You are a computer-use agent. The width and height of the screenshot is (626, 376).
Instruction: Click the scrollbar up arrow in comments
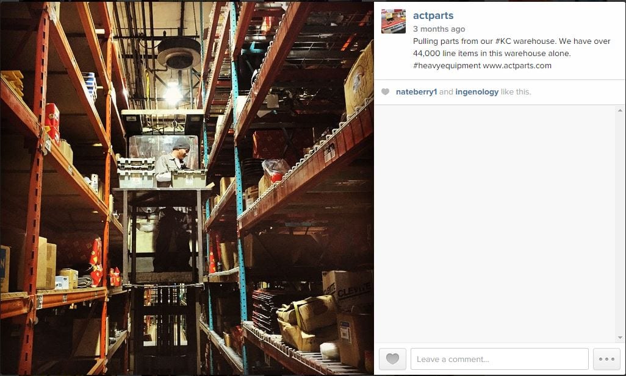tap(620, 110)
